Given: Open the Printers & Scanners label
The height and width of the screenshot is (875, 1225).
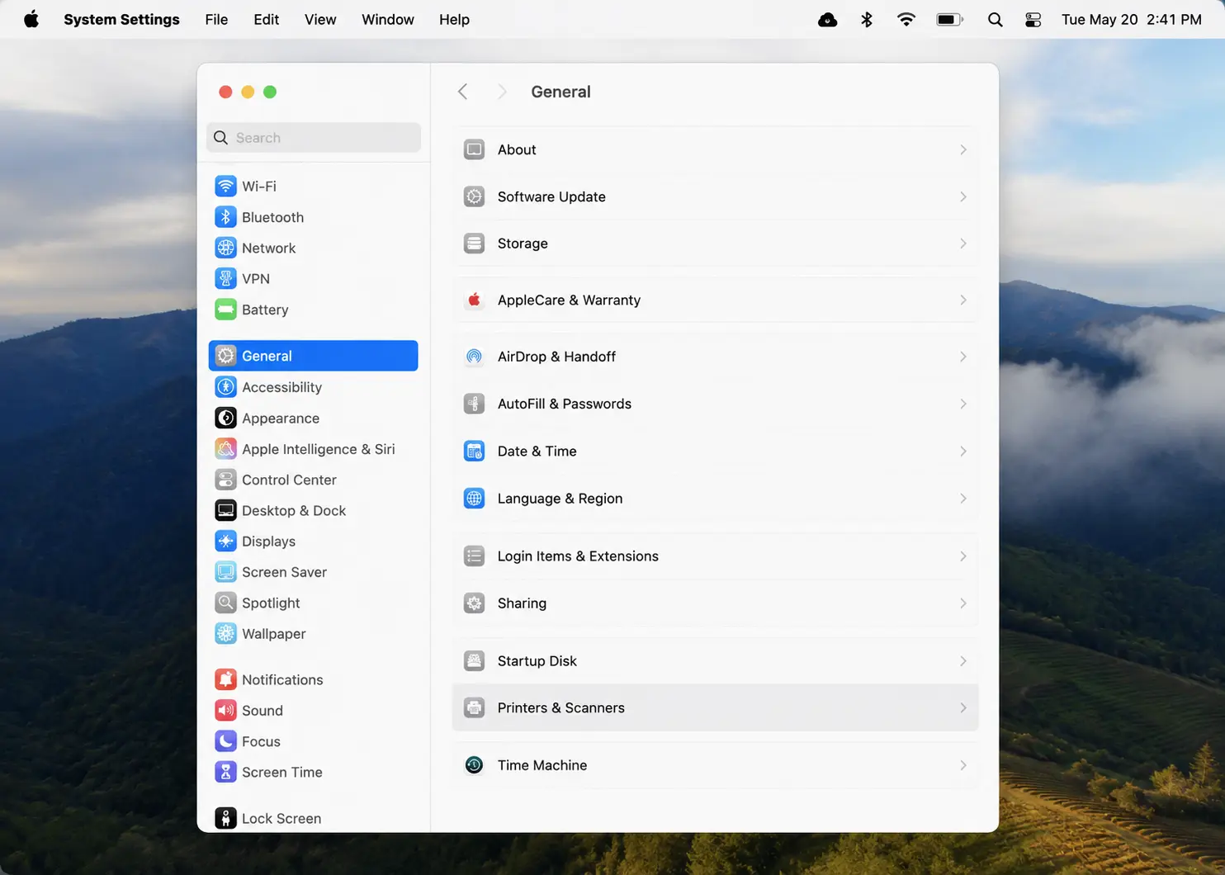Looking at the screenshot, I should (561, 708).
